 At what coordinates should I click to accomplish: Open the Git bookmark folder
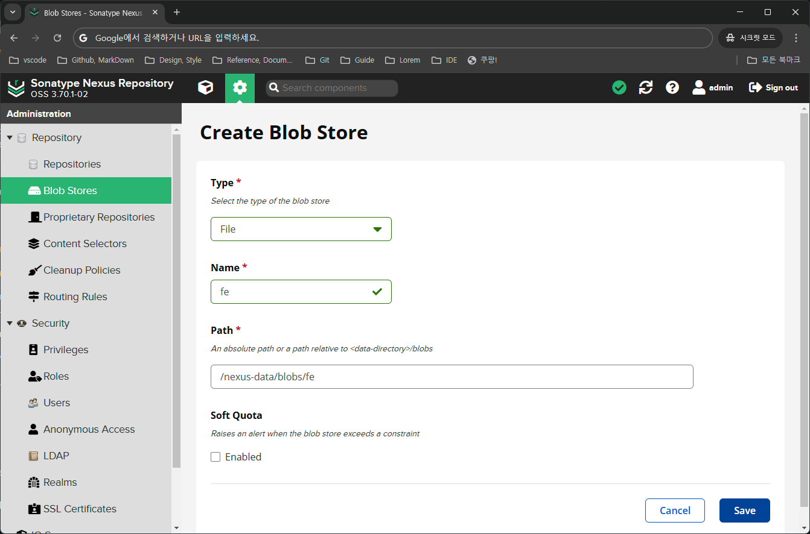(x=317, y=60)
